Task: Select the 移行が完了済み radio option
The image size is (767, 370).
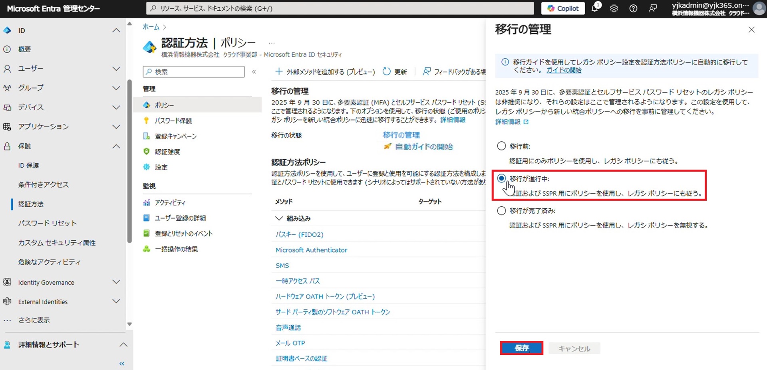Action: pos(501,211)
